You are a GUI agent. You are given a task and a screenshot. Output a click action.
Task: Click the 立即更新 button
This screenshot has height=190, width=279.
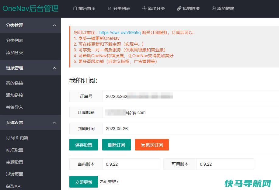84,182
